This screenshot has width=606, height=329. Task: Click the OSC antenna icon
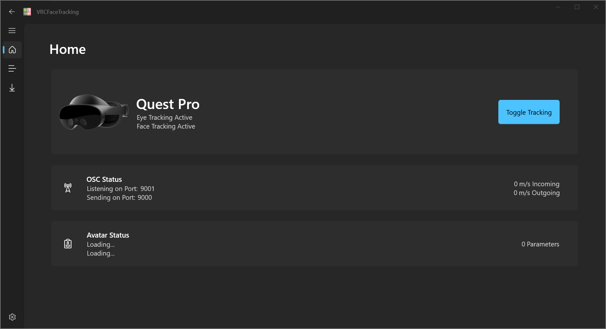coord(68,188)
